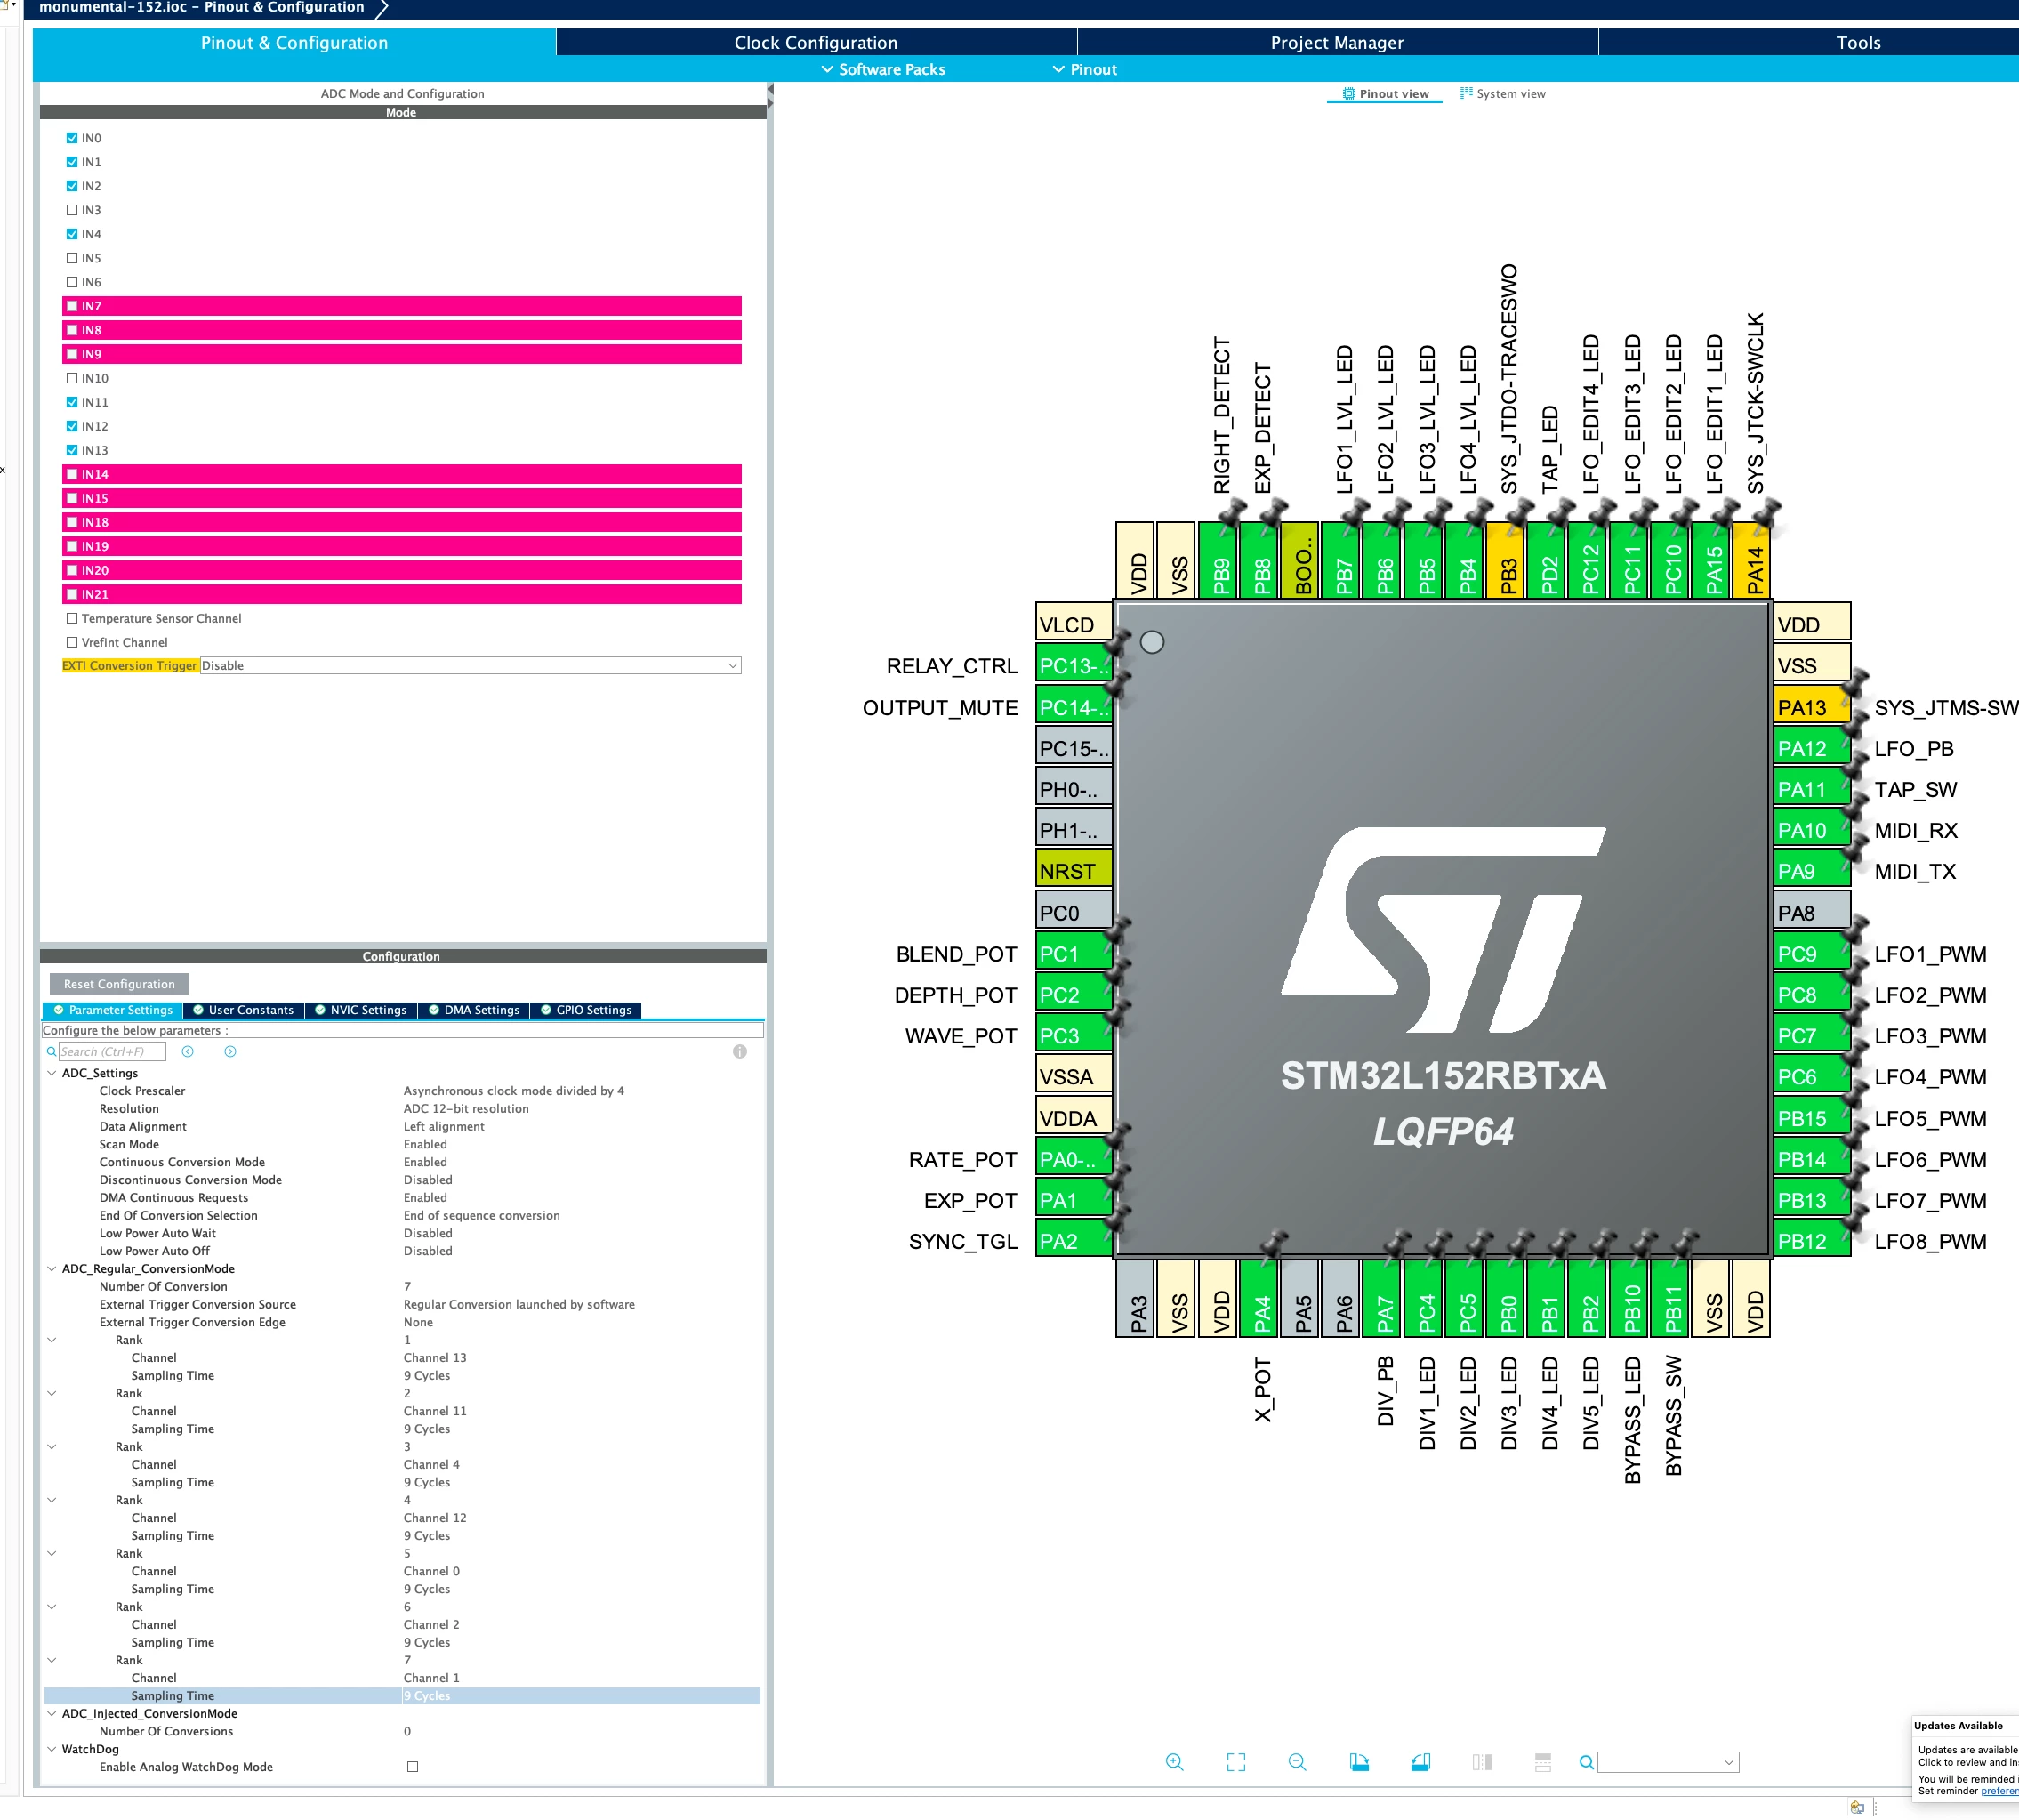Open the GPIO Settings tab
Screen dimensions: 2019x1820
click(586, 1010)
